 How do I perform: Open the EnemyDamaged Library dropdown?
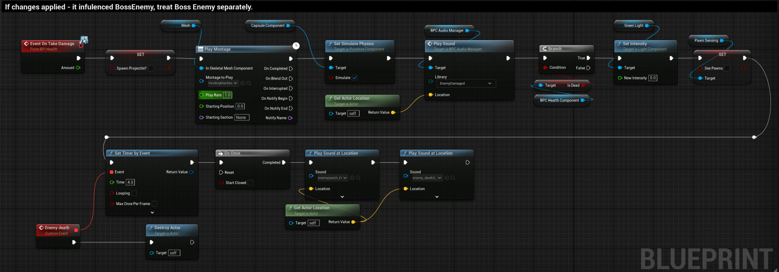pyautogui.click(x=466, y=84)
